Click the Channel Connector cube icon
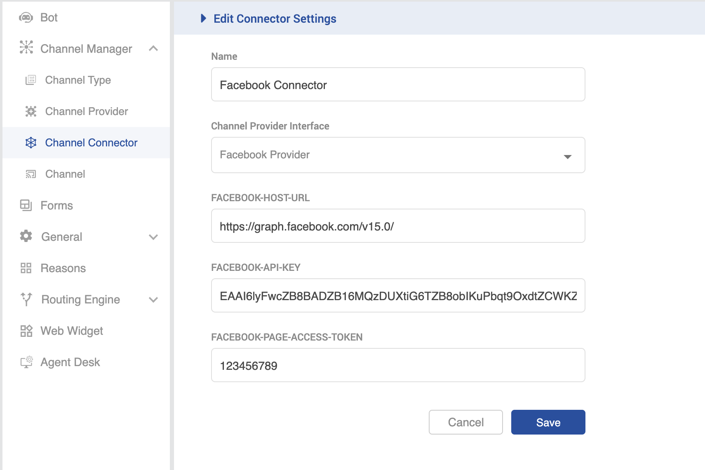Image resolution: width=705 pixels, height=470 pixels. (31, 143)
